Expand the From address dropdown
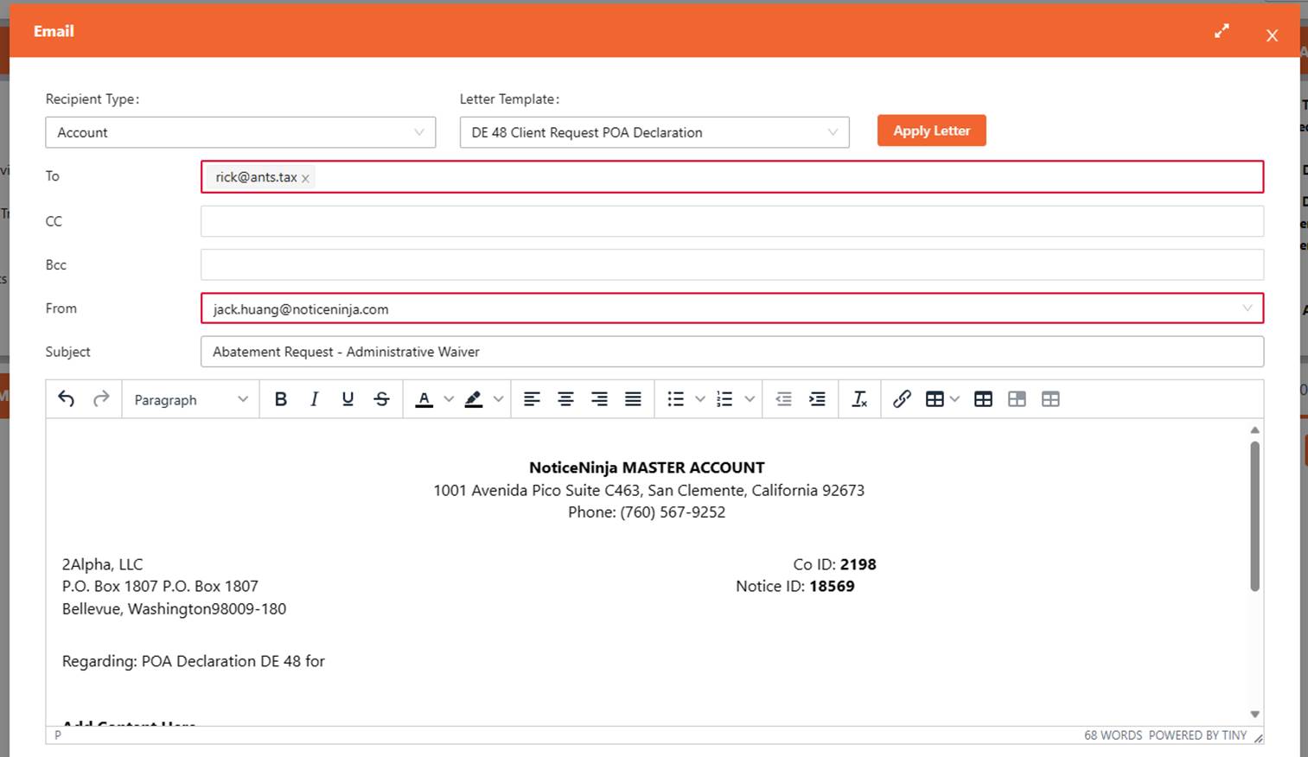1308x757 pixels. [1248, 308]
